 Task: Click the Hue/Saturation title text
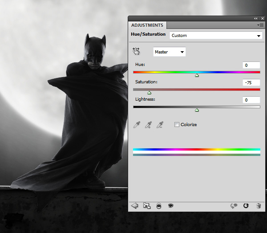pos(148,34)
